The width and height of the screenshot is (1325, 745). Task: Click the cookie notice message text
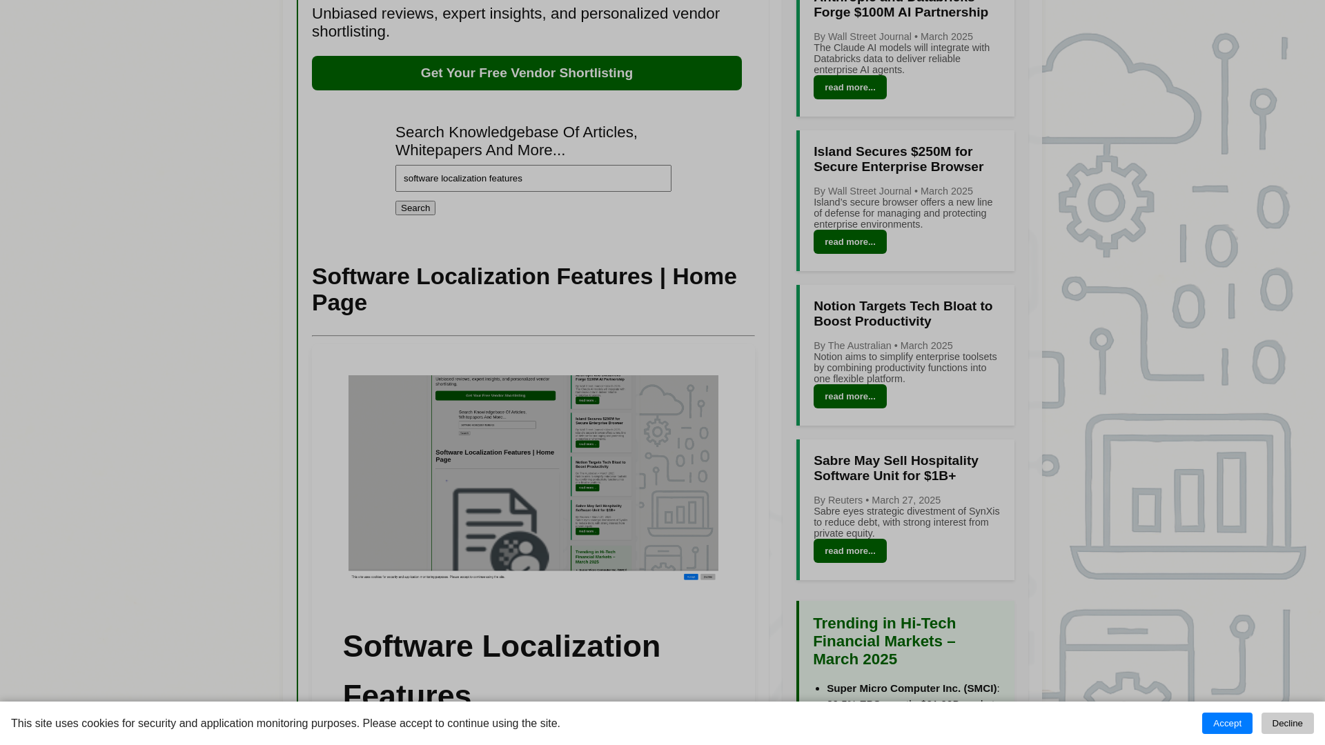pos(285,724)
